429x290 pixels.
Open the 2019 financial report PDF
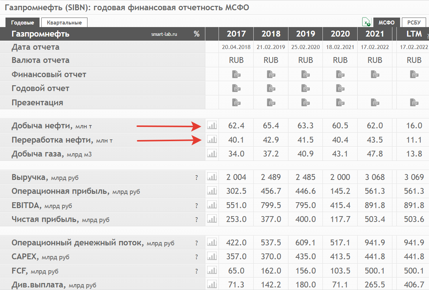tap(306, 74)
